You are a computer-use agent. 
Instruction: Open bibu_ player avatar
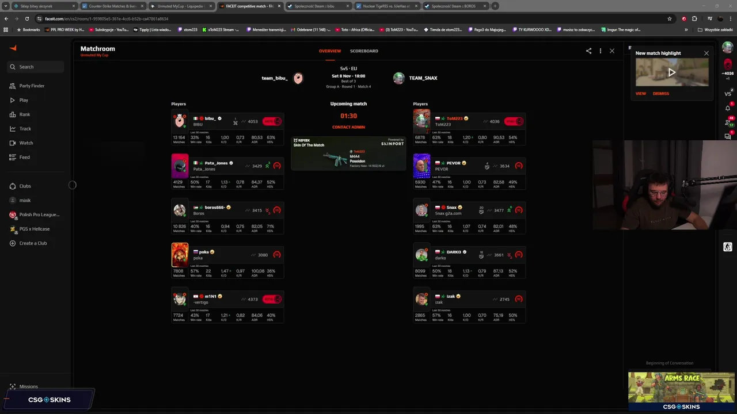pos(180,121)
